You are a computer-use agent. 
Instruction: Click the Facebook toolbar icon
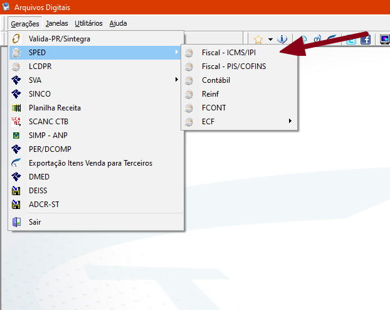tap(366, 40)
